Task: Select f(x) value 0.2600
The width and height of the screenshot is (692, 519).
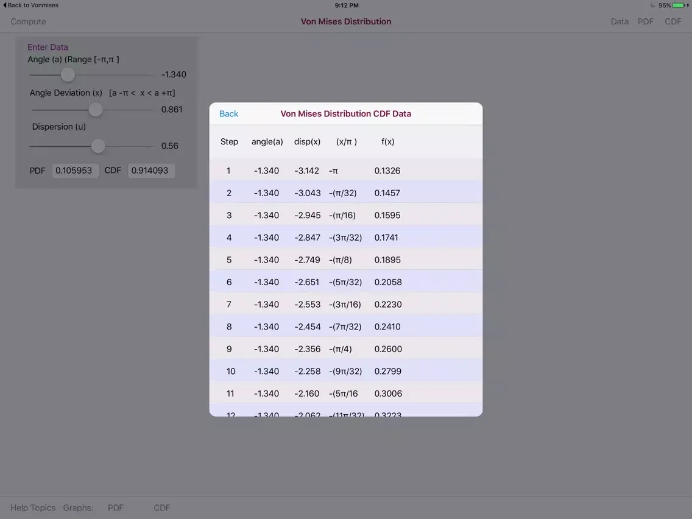Action: [x=388, y=349]
